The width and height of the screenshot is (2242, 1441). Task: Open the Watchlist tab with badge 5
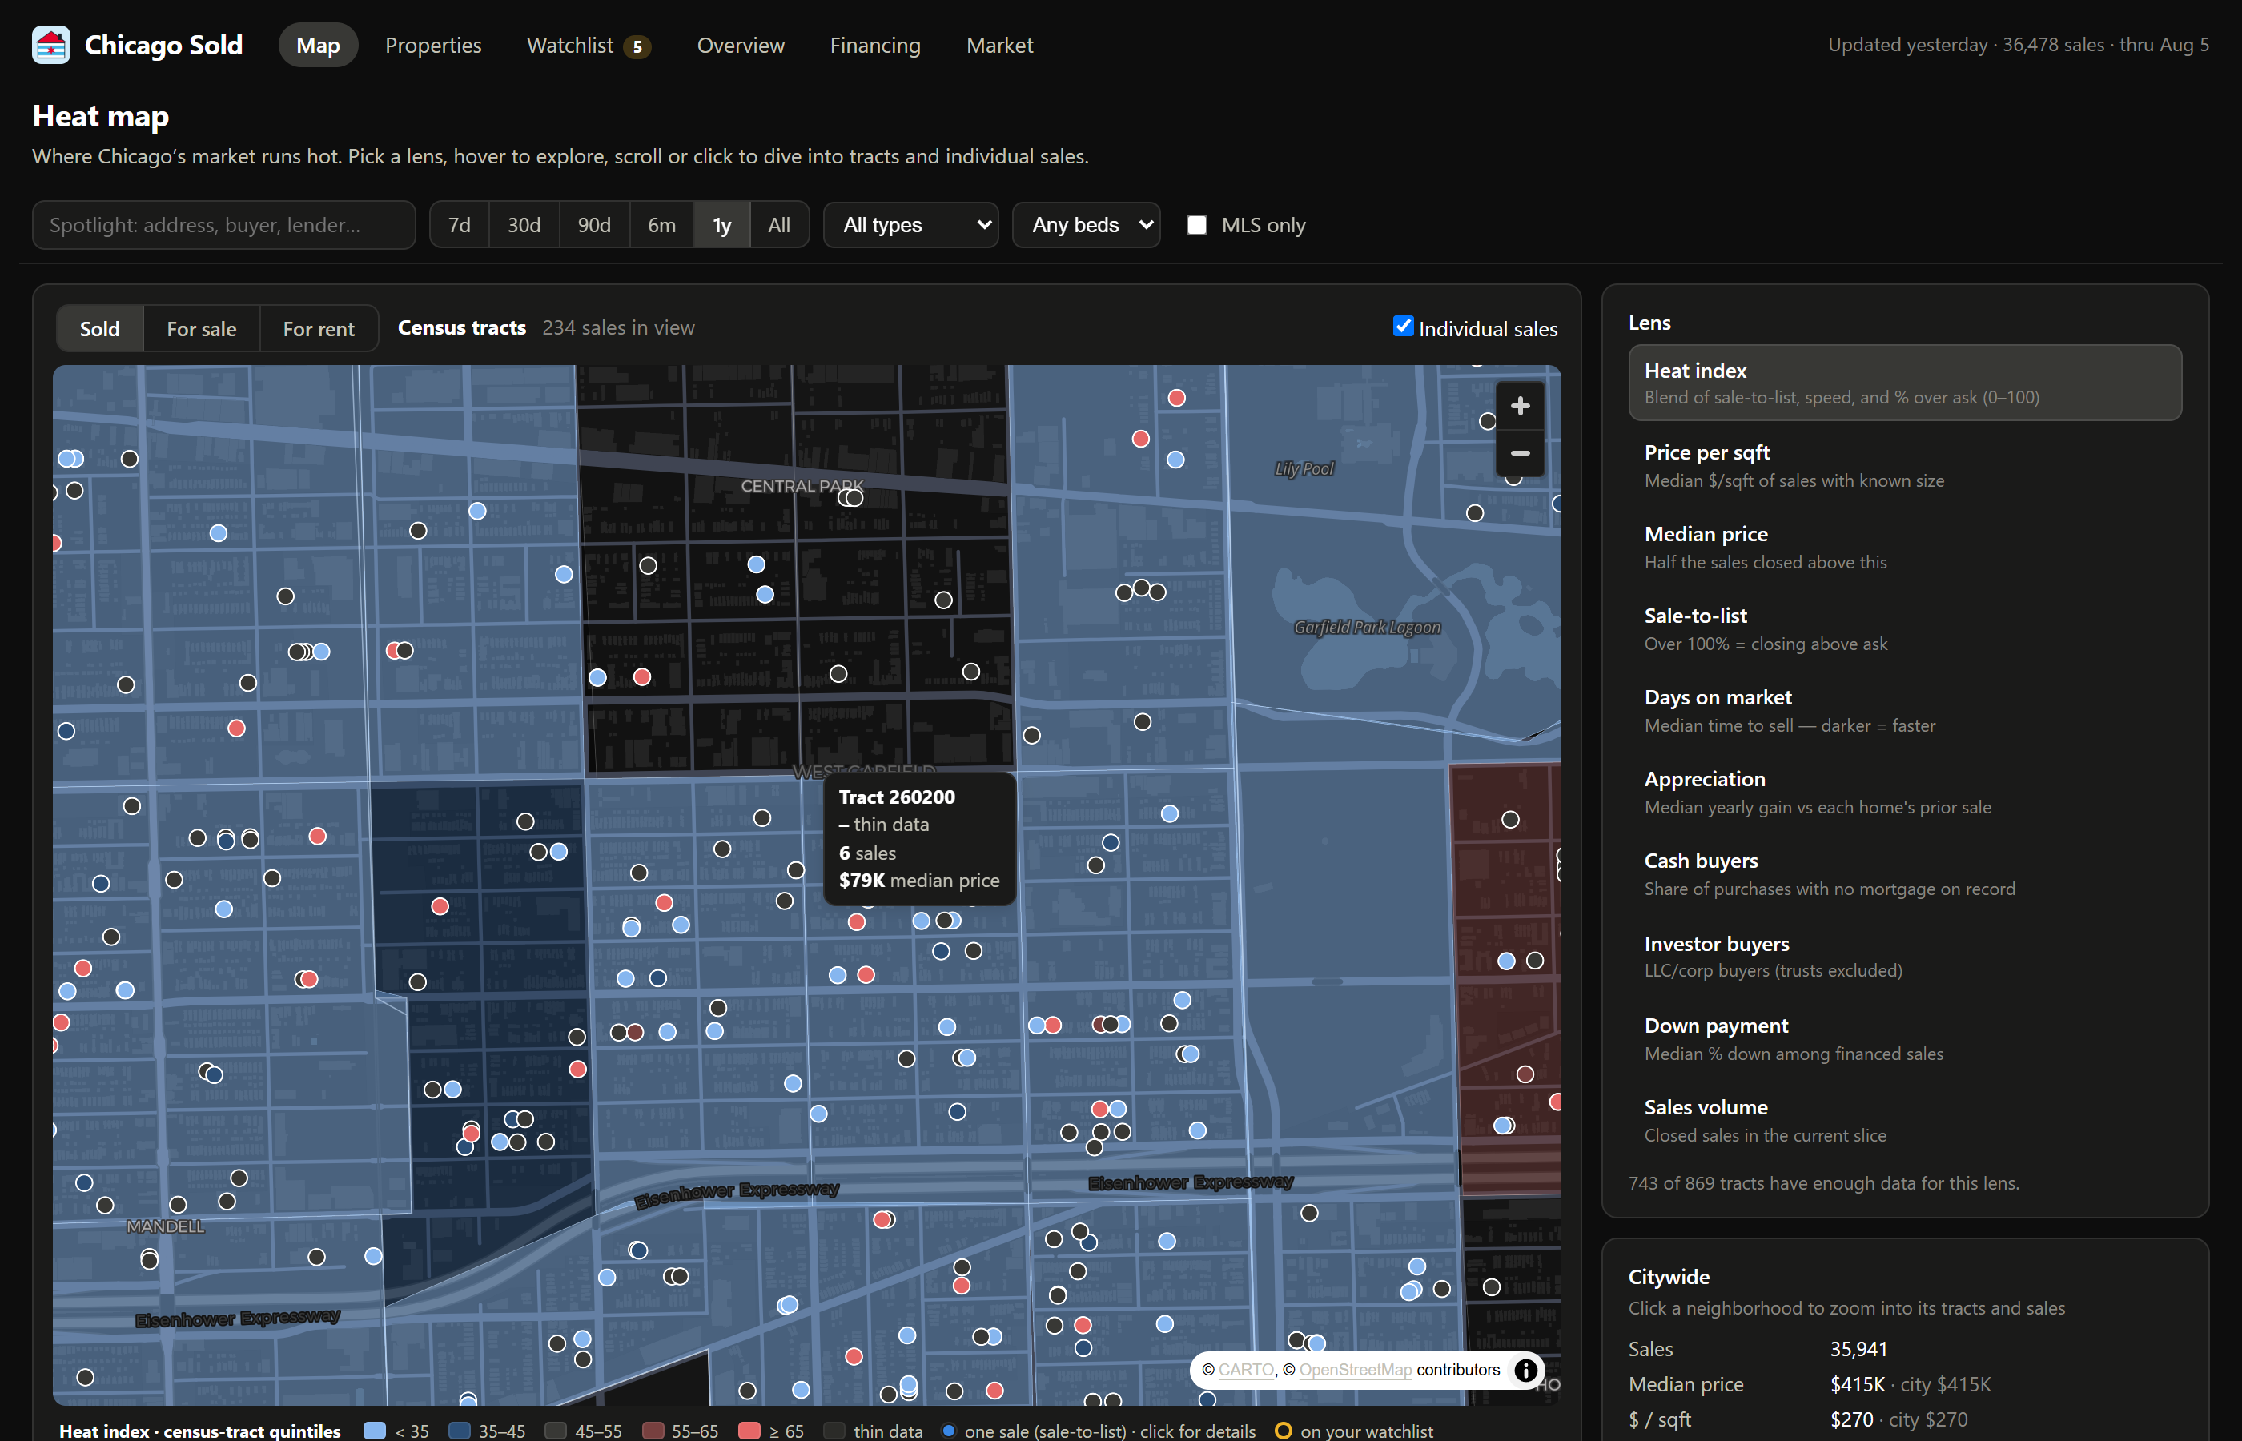click(589, 45)
